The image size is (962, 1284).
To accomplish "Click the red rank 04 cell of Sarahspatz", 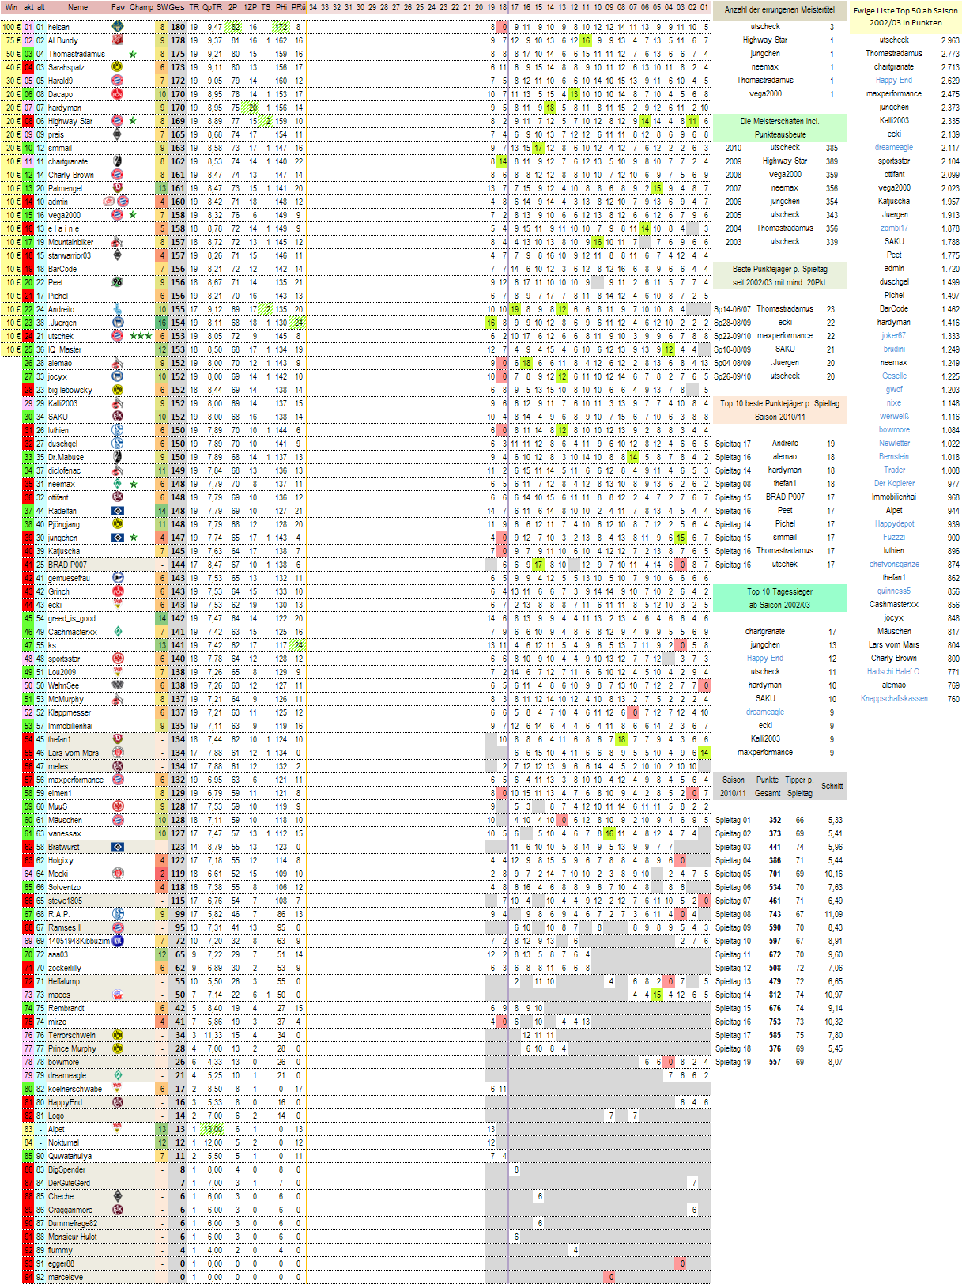I will click(x=28, y=67).
